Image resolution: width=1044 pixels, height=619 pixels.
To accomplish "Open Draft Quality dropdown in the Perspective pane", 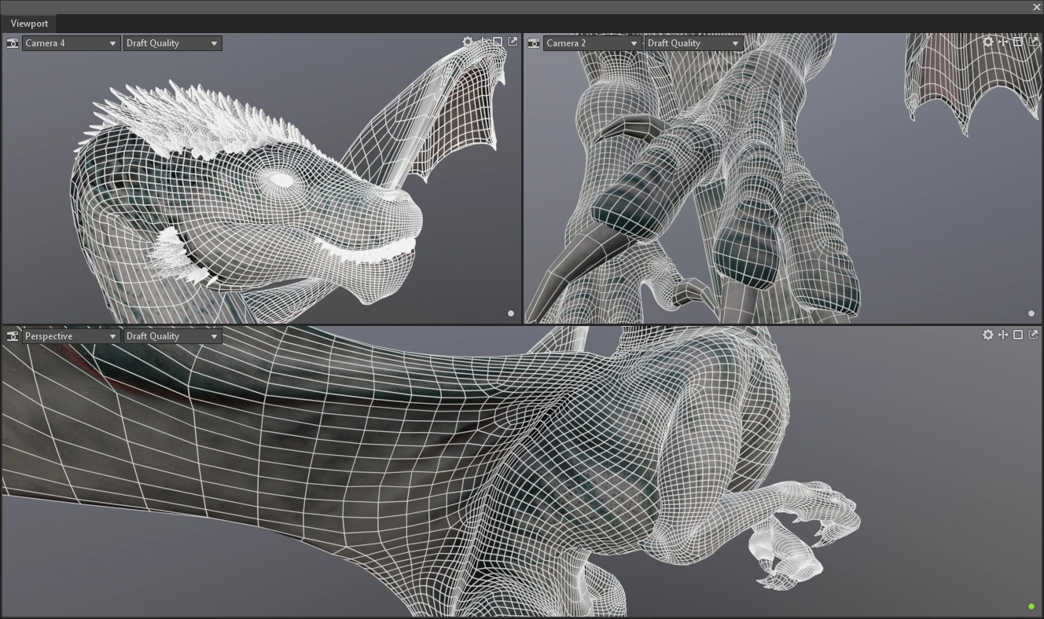I will coord(172,336).
